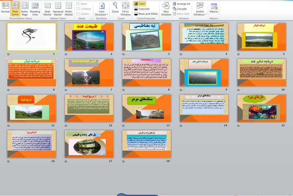
Task: Select slide 3 thumbnail with tilted mountain photo
Action: coord(146,37)
